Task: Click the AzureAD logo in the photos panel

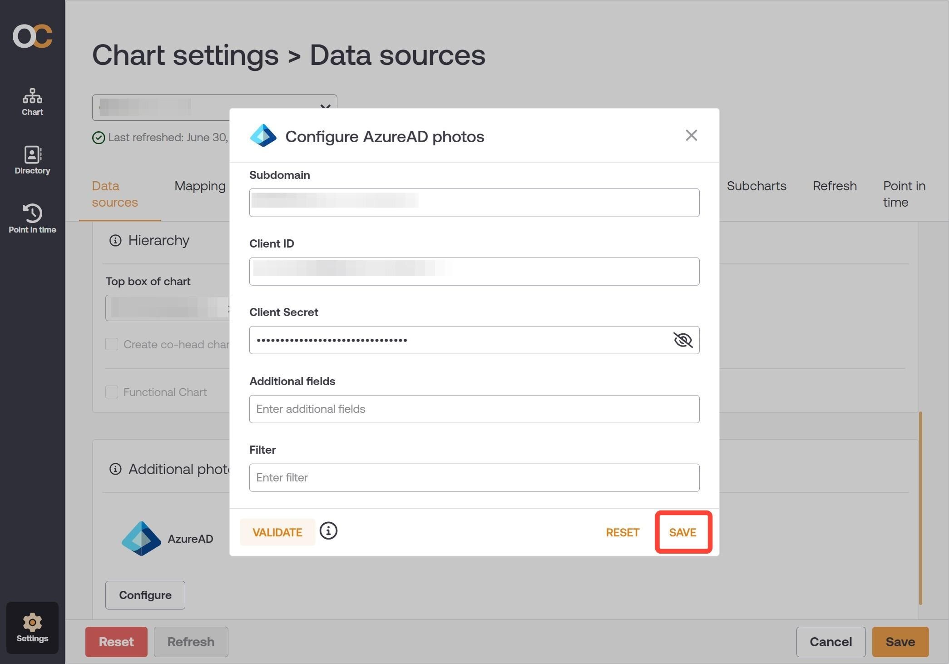Action: tap(141, 538)
